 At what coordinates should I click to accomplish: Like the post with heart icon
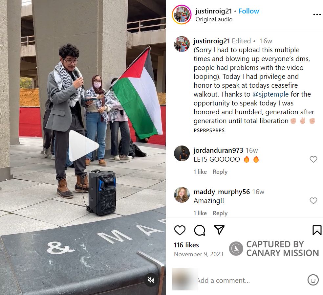180,230
